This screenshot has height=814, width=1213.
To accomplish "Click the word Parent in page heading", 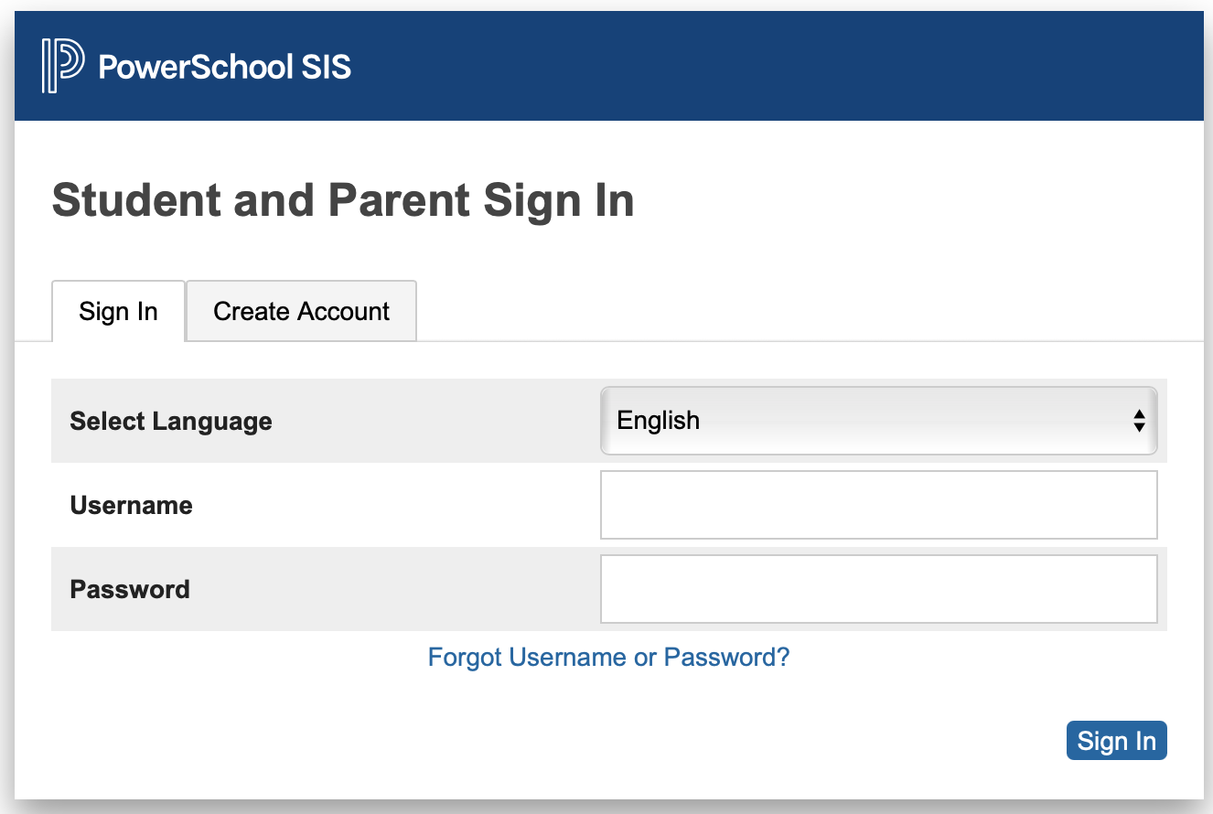I will (x=398, y=200).
